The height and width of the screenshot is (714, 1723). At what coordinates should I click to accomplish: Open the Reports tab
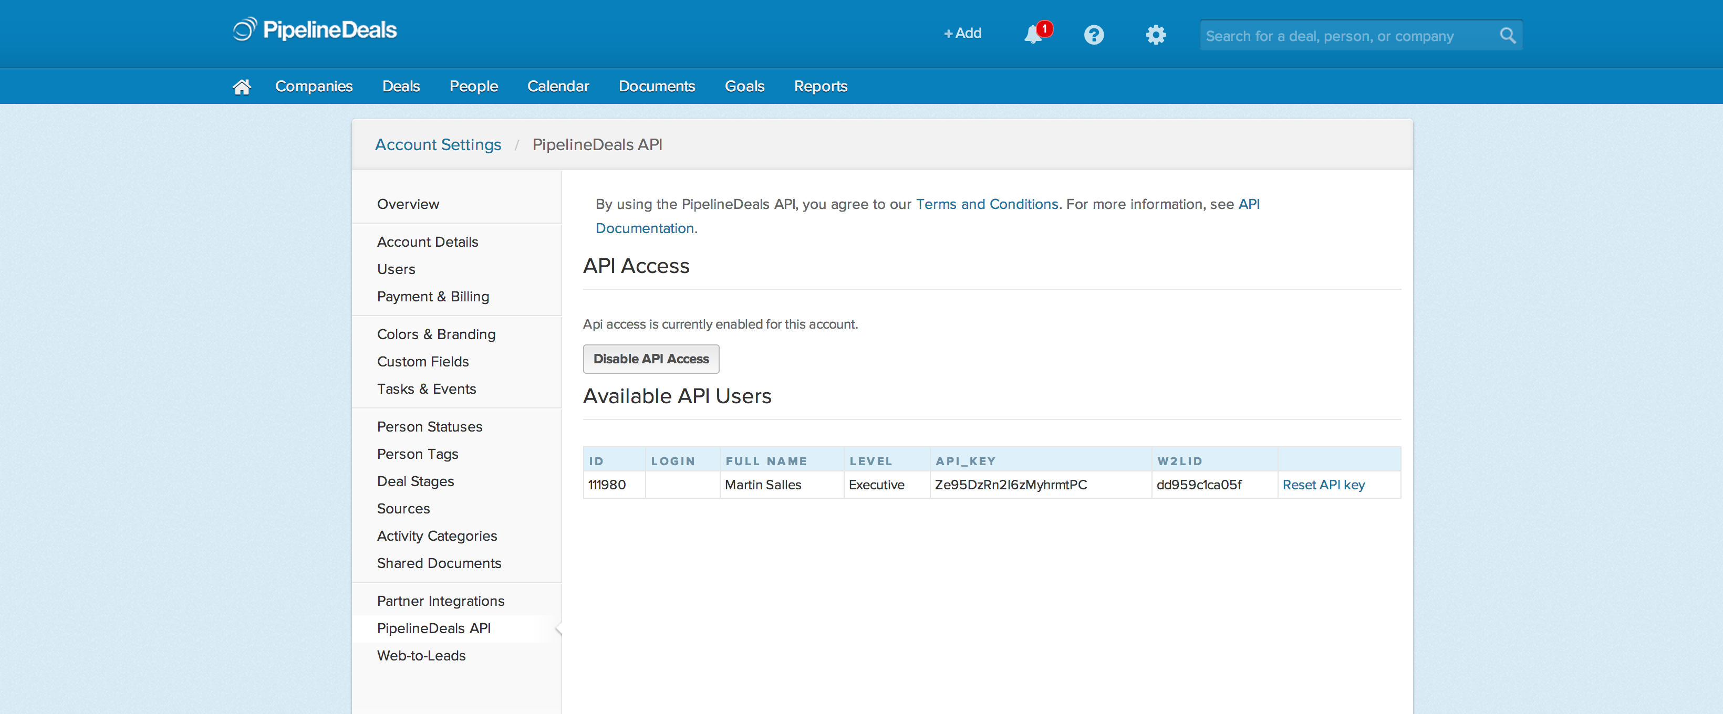820,86
